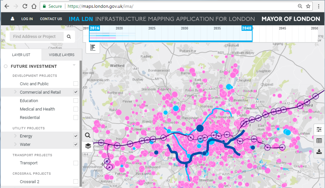Viewport: 325px width, 188px height.
Task: Switch to the Layer List tab
Action: click(21, 55)
